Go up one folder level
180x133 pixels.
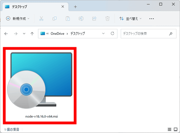[x=32, y=33]
